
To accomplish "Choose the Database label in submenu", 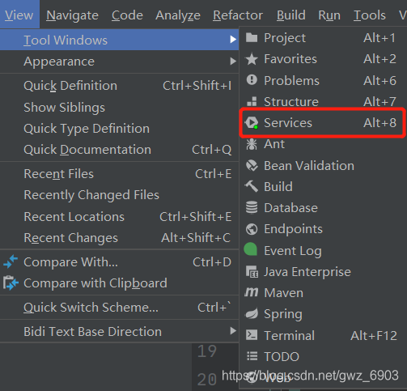I will tap(290, 208).
